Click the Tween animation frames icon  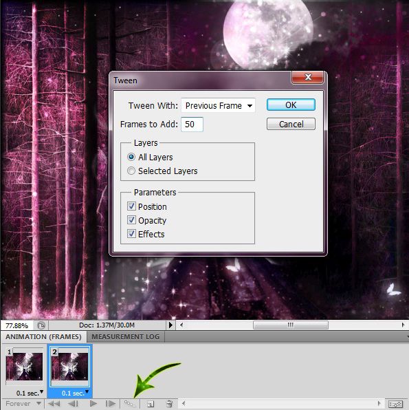130,404
